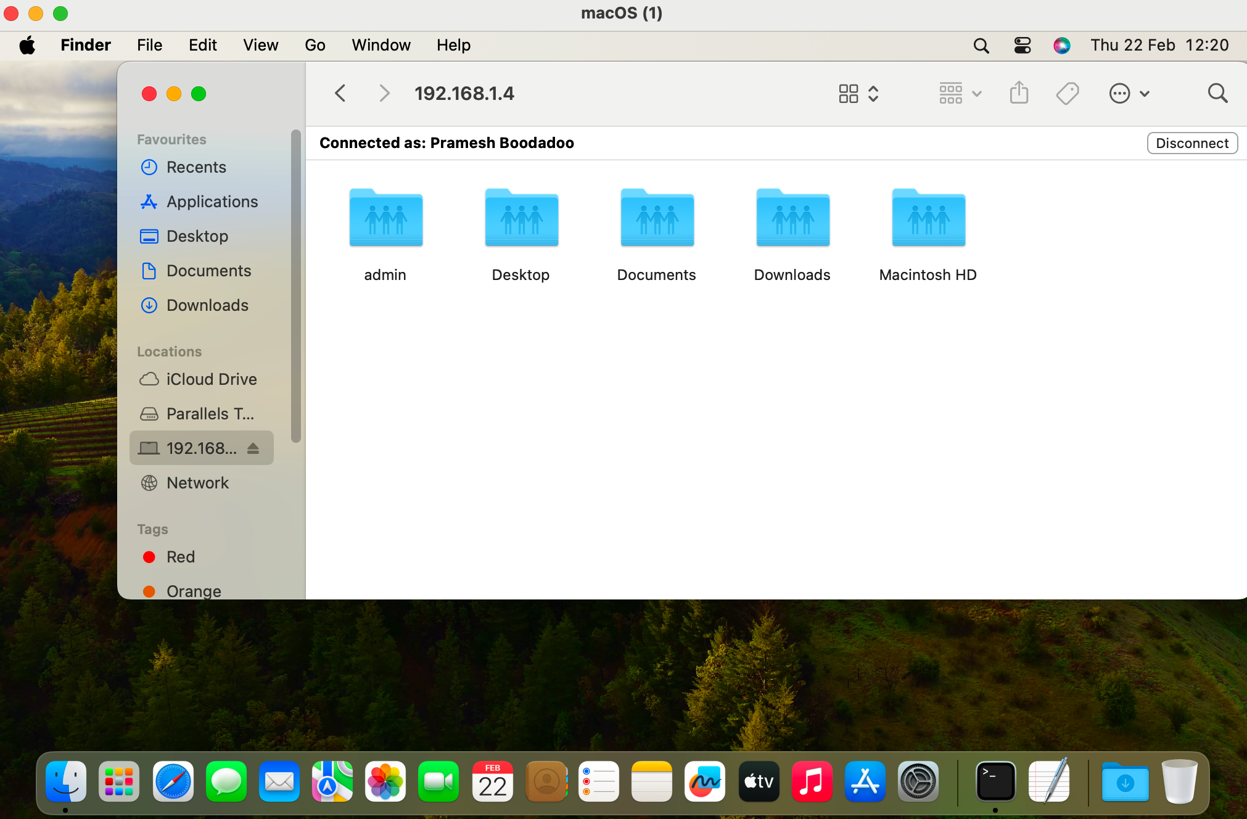This screenshot has height=819, width=1247.
Task: Open Calendar from the Dock
Action: click(493, 781)
